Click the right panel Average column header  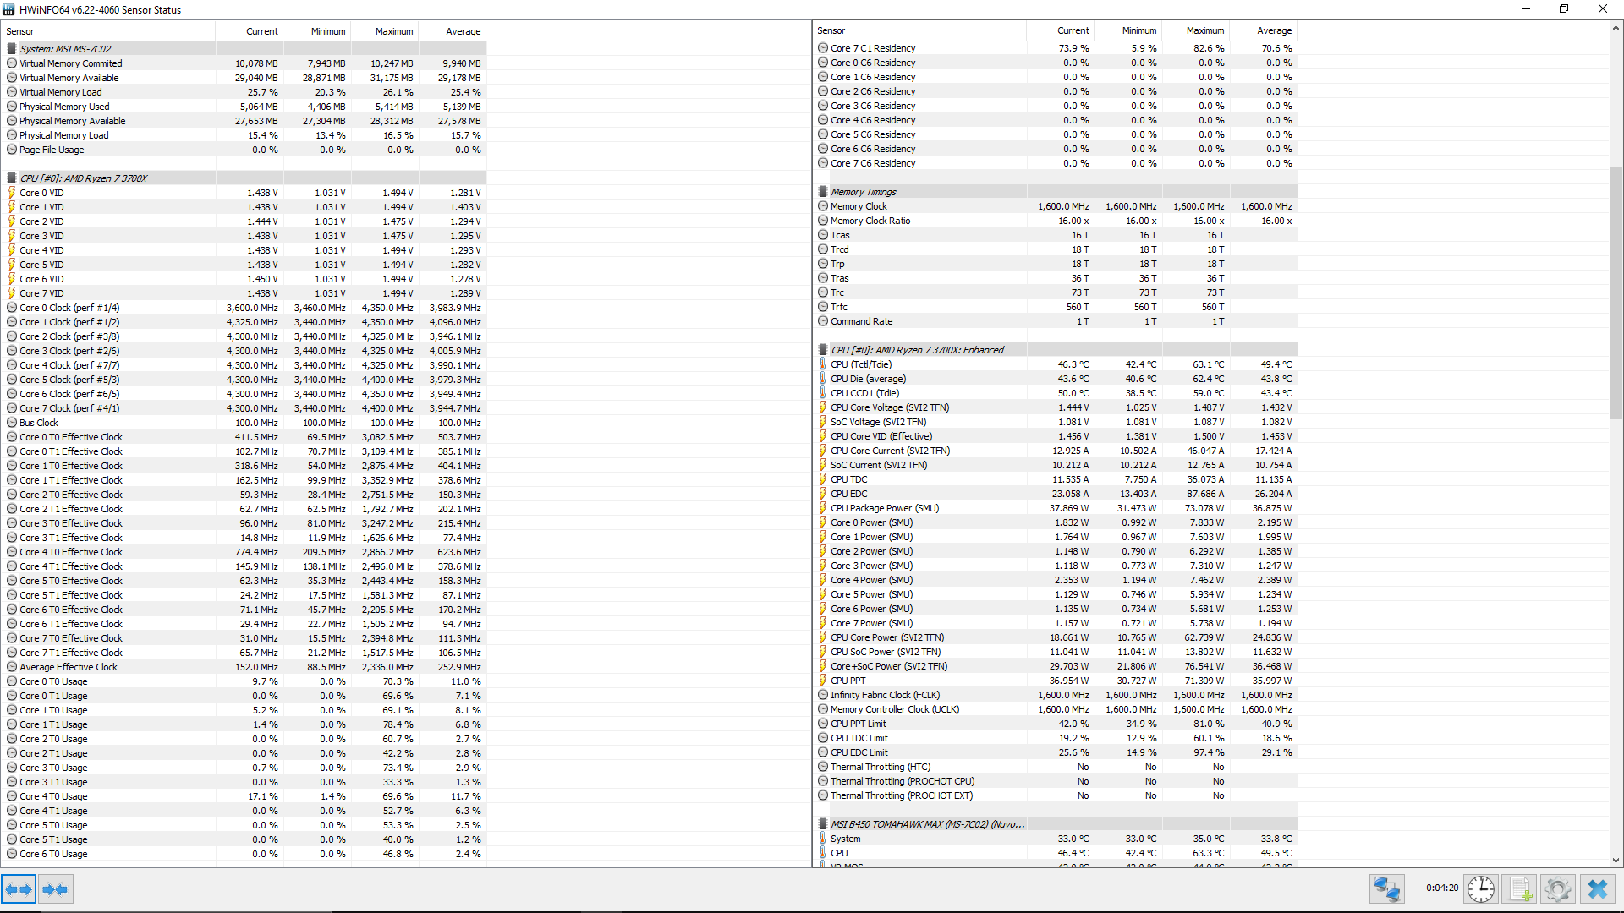click(x=1274, y=30)
